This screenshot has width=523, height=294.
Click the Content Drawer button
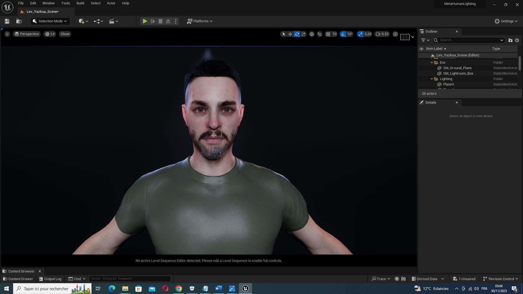(18, 279)
